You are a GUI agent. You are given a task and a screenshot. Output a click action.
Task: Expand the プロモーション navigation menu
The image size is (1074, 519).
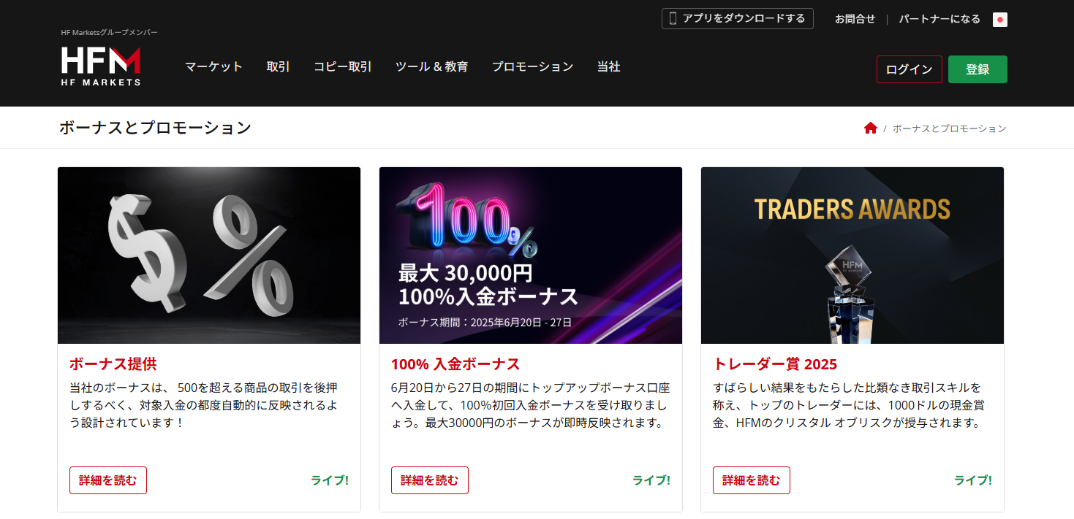[532, 66]
